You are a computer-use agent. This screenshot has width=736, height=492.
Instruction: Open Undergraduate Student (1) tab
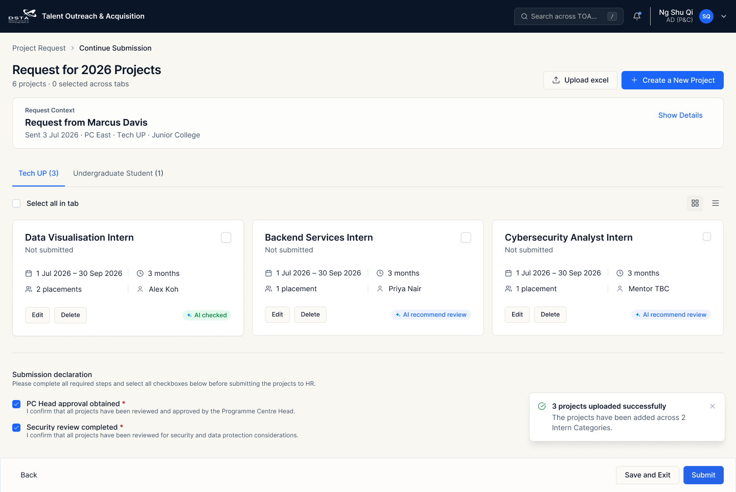pyautogui.click(x=118, y=173)
